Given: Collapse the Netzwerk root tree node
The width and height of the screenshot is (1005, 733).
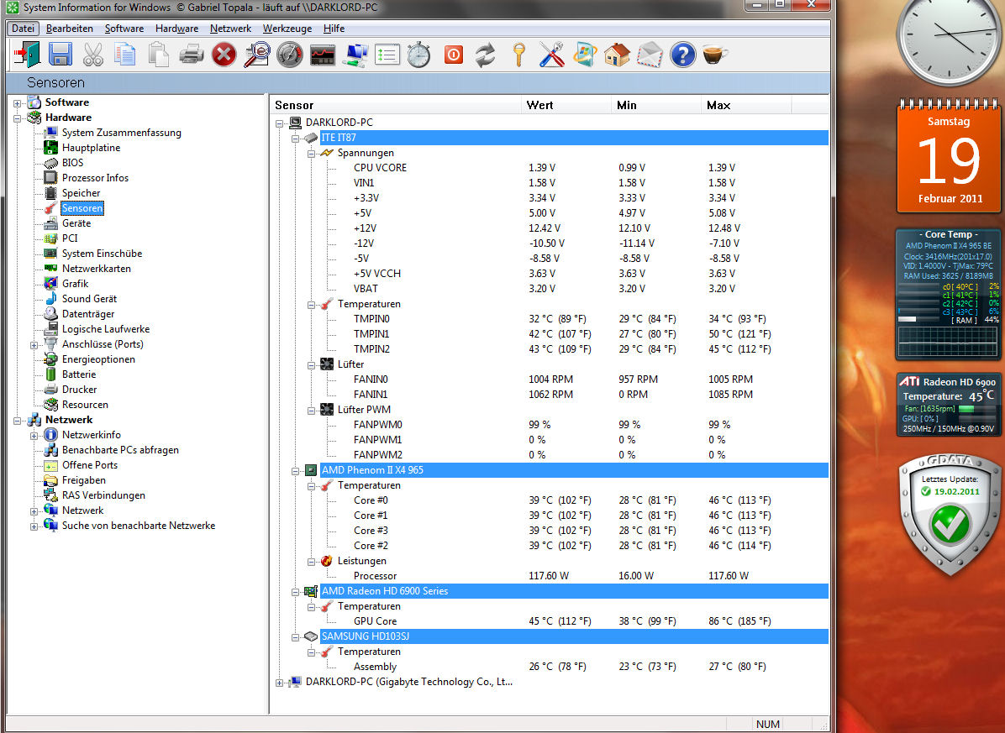Looking at the screenshot, I should coord(18,421).
